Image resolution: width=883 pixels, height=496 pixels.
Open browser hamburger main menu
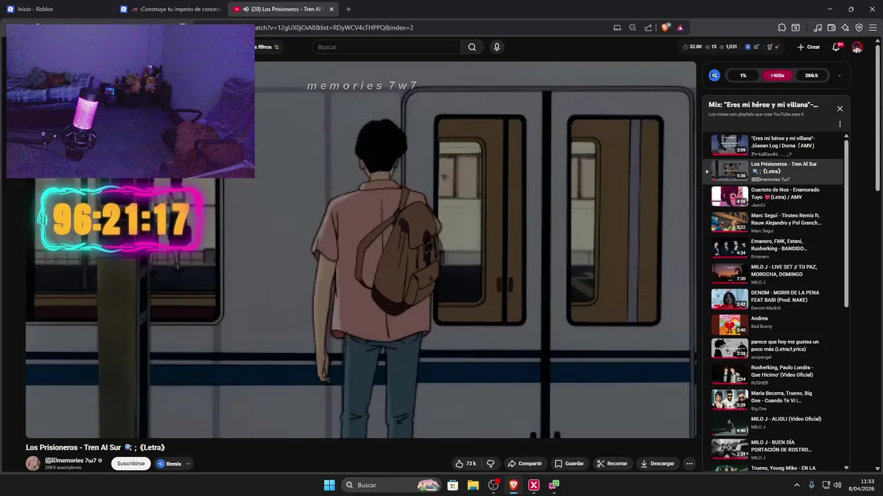(x=873, y=28)
